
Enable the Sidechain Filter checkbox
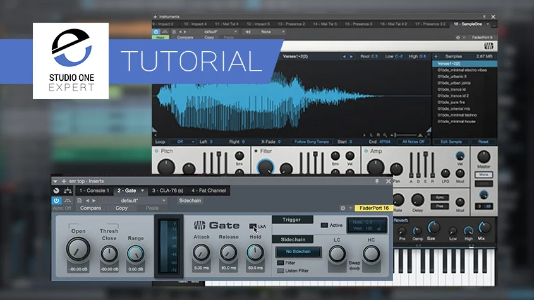(x=281, y=263)
